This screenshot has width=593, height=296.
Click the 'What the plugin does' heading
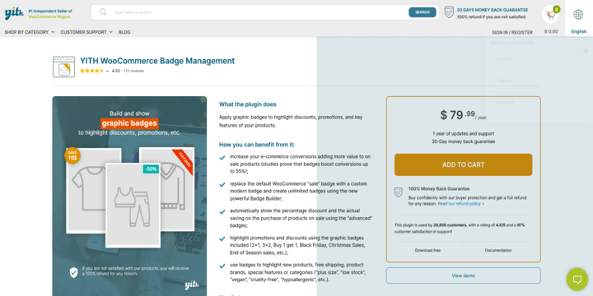pyautogui.click(x=248, y=104)
